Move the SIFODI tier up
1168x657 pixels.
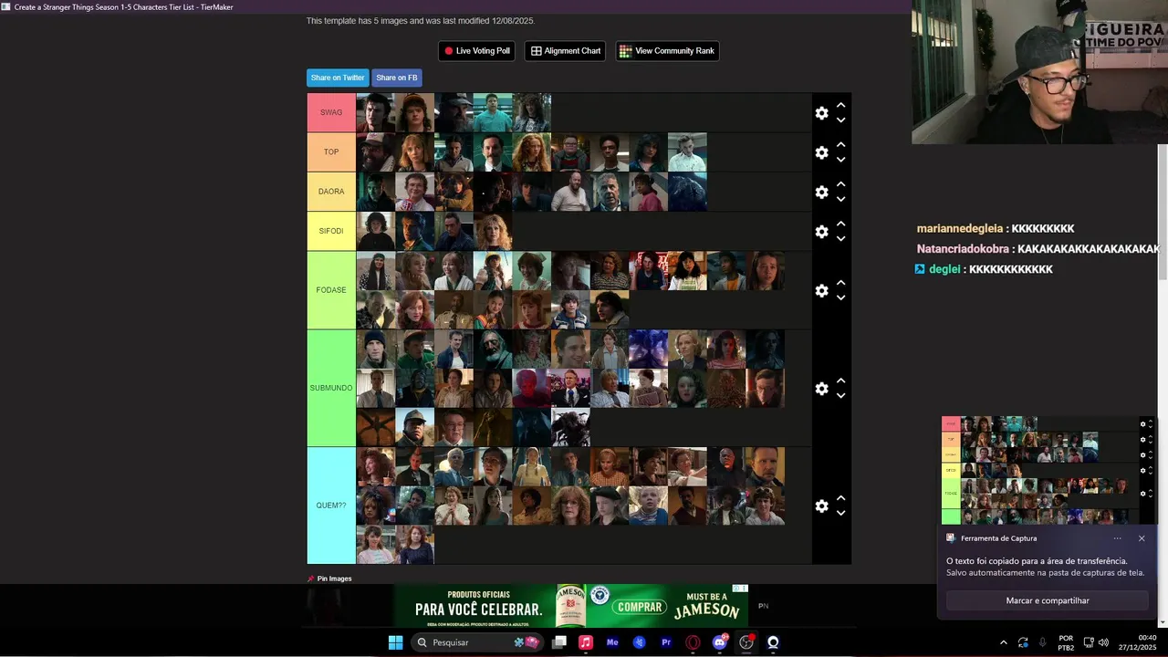pyautogui.click(x=841, y=224)
